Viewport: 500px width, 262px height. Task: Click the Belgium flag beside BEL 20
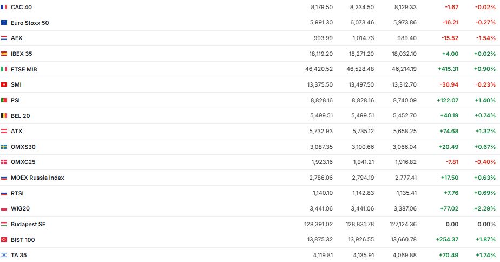click(x=4, y=116)
